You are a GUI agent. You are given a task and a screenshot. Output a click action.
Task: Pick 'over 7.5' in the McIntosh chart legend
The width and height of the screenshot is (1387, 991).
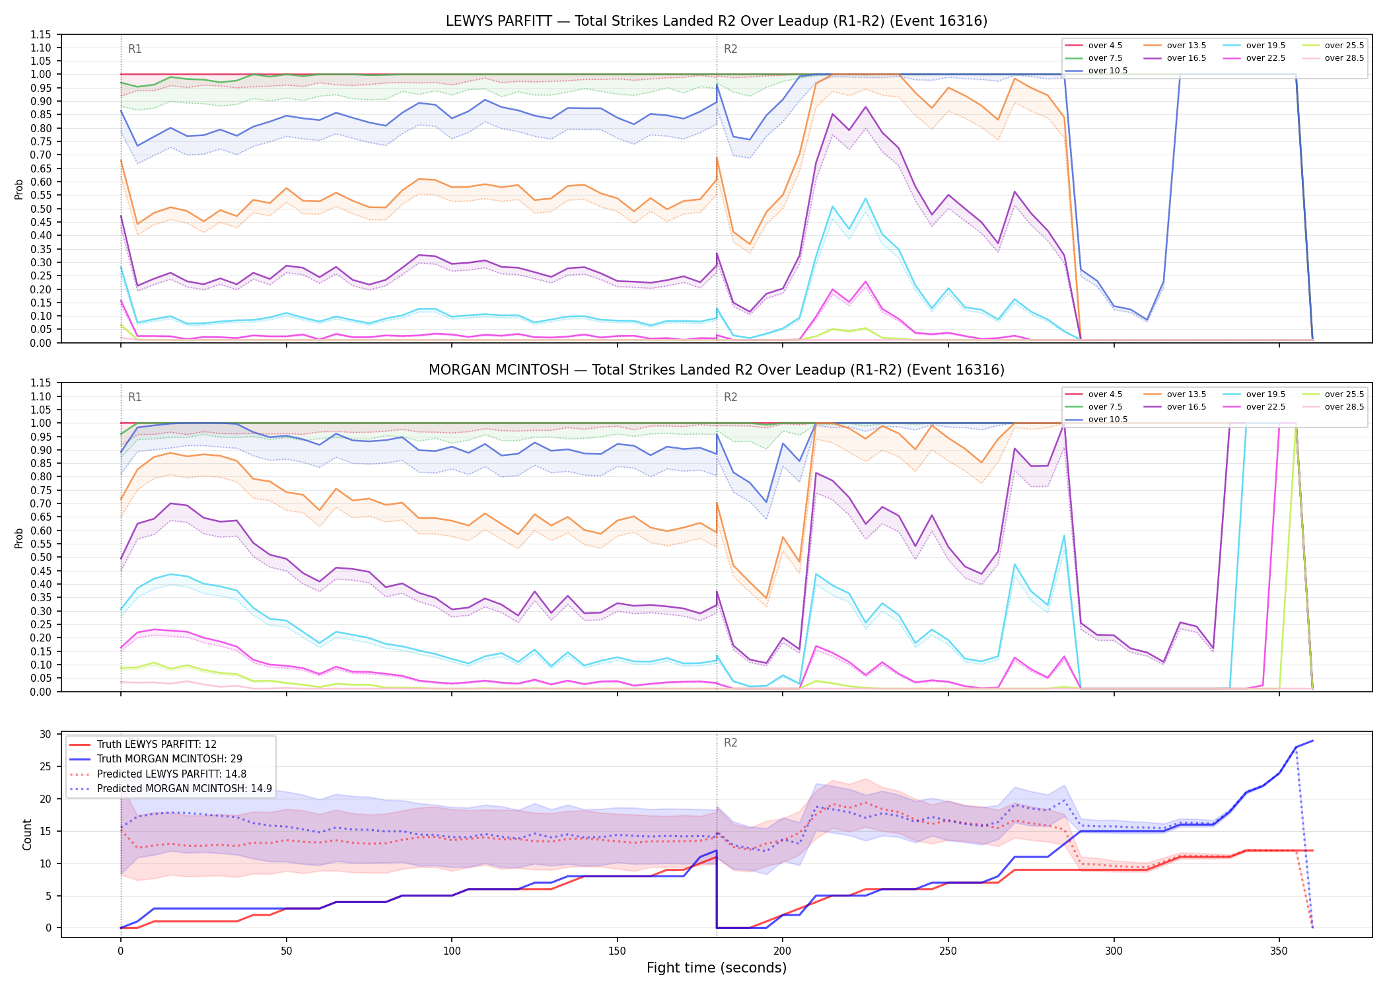(x=1094, y=407)
